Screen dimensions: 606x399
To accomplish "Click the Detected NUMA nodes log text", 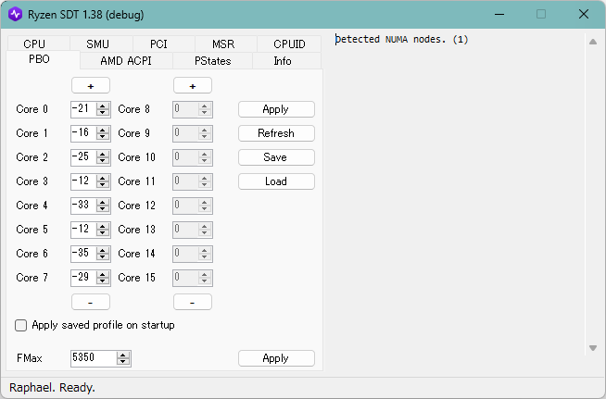I will pos(401,40).
